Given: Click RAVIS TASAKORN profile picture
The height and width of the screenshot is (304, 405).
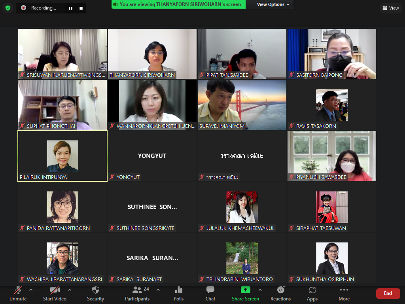Looking at the screenshot, I should 332,105.
